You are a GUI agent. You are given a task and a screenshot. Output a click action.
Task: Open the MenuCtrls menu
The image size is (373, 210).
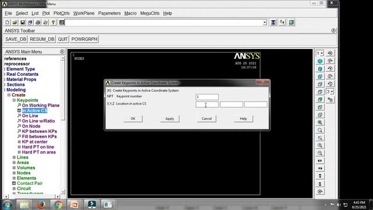tap(150, 13)
